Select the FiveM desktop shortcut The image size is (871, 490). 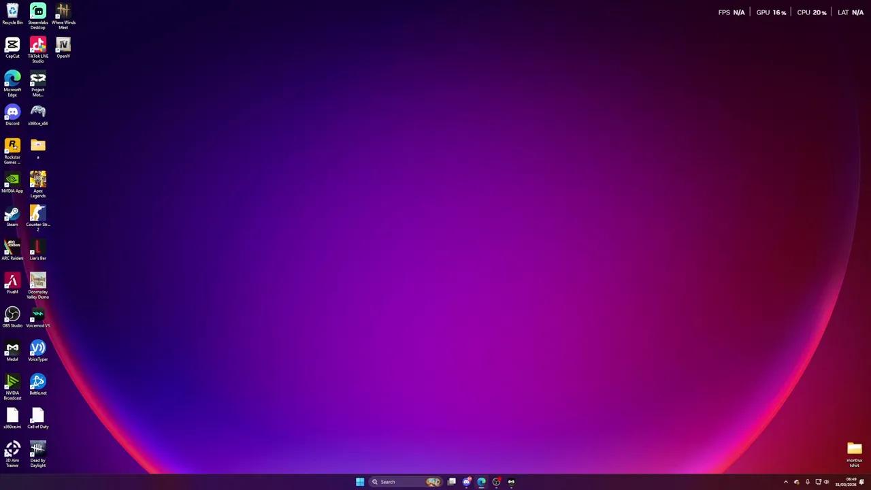pyautogui.click(x=12, y=284)
